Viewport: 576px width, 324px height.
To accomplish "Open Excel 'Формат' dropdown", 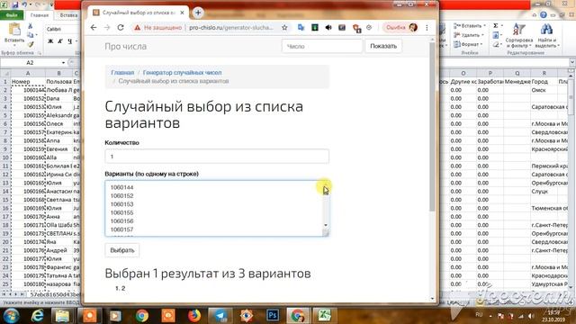I will coord(467,44).
